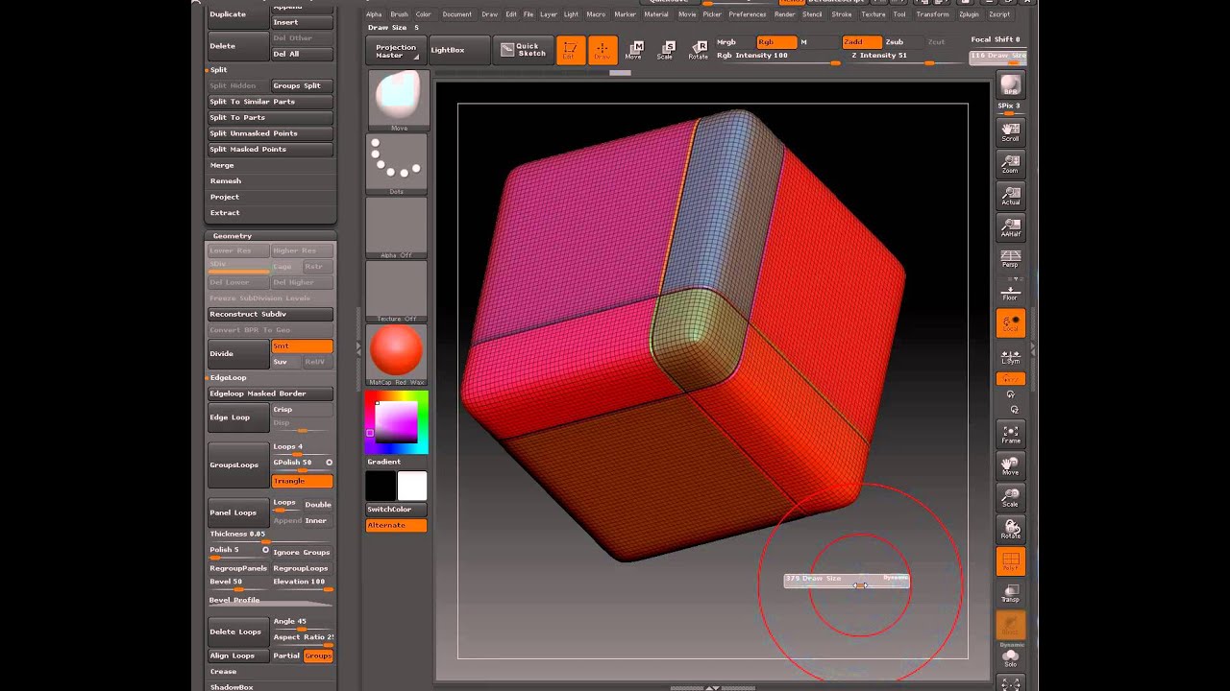Image resolution: width=1230 pixels, height=691 pixels.
Task: Click Reconstruct Subdiv
Action: 271,315
